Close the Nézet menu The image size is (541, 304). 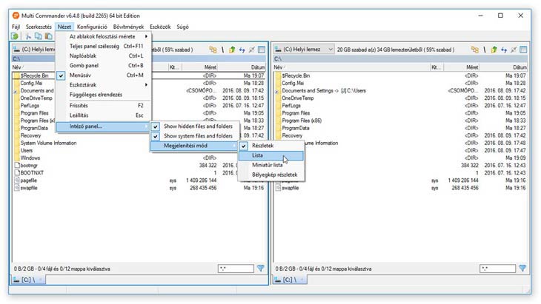click(64, 27)
